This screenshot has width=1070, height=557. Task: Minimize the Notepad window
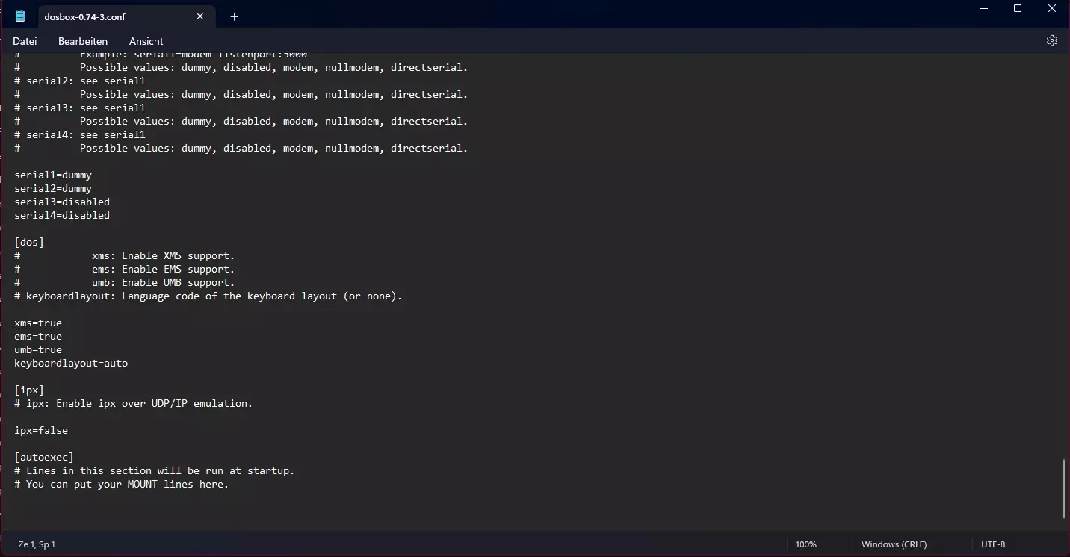[x=983, y=8]
